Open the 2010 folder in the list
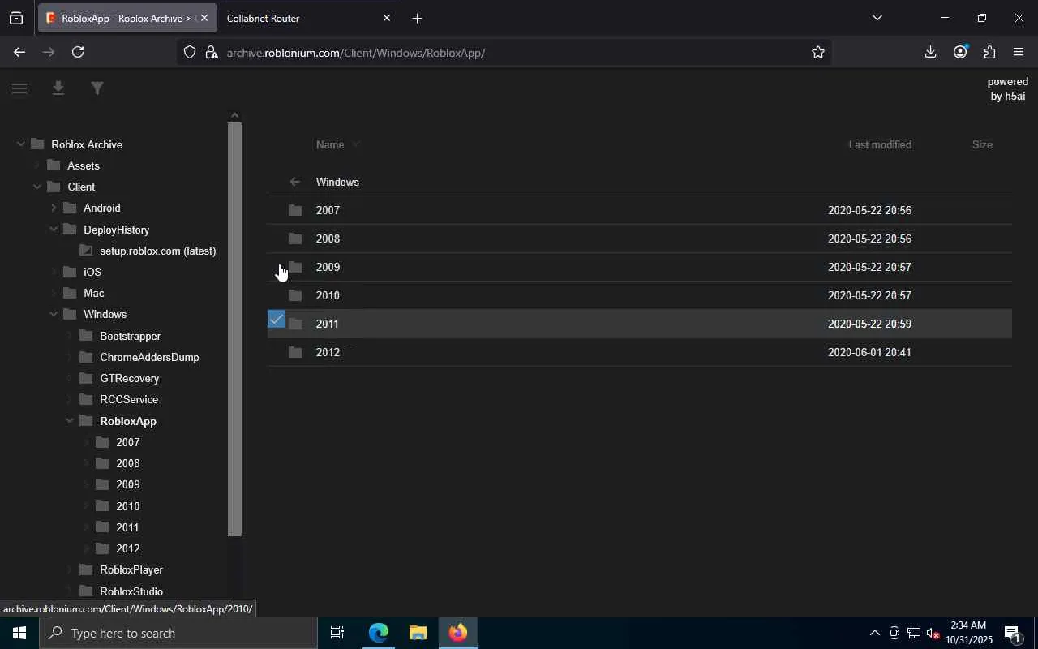 (640, 295)
